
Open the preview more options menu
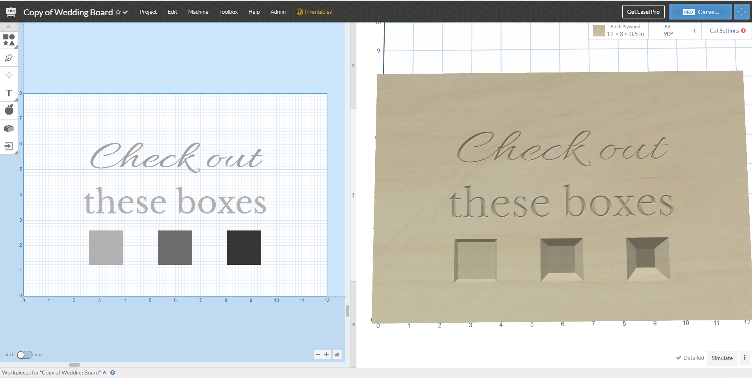745,358
